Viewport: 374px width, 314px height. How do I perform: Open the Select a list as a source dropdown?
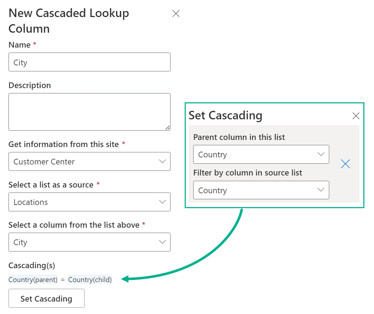point(89,202)
